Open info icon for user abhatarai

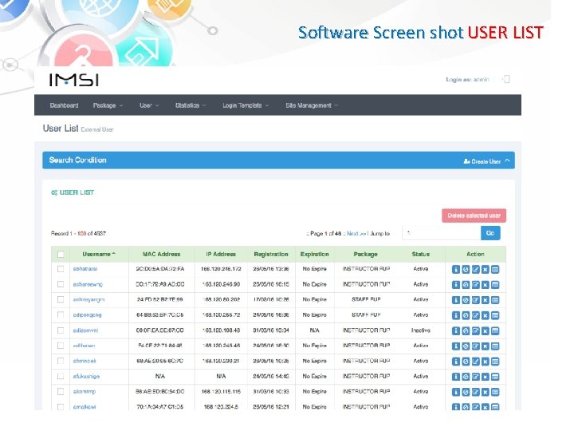click(x=456, y=270)
